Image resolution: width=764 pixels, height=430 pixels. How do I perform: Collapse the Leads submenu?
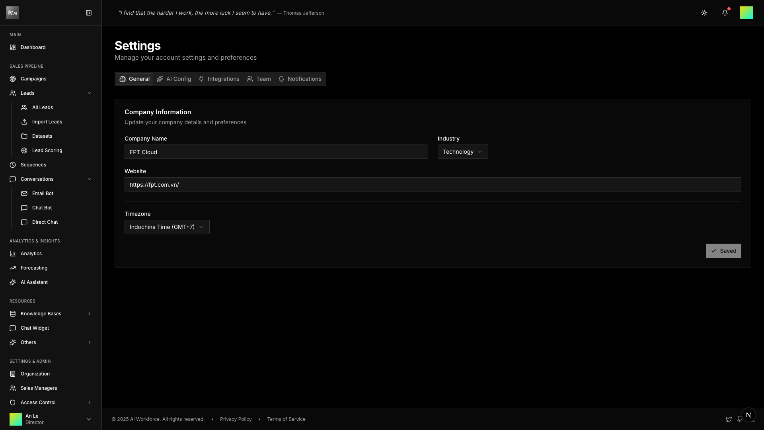click(x=89, y=93)
